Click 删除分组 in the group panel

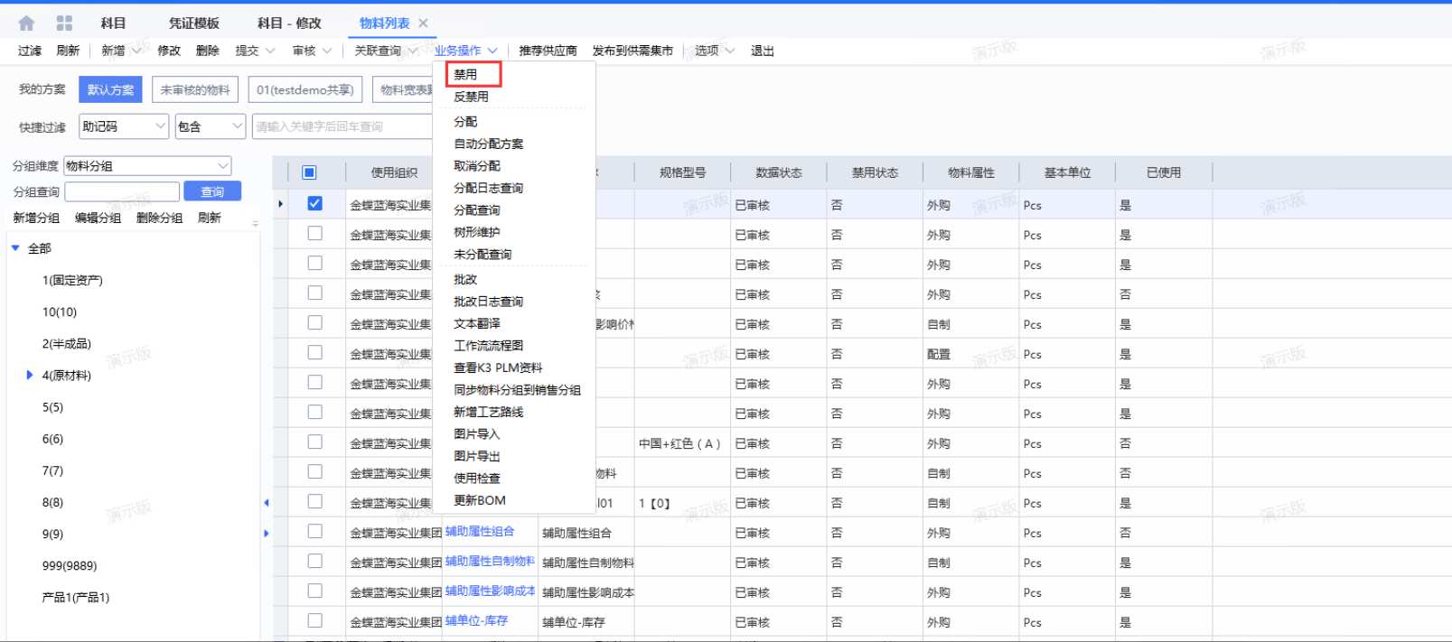click(159, 218)
